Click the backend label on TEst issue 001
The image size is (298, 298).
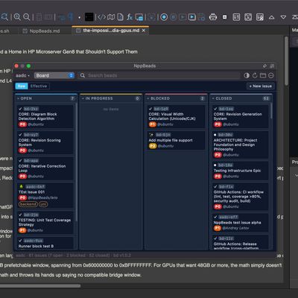28,204
